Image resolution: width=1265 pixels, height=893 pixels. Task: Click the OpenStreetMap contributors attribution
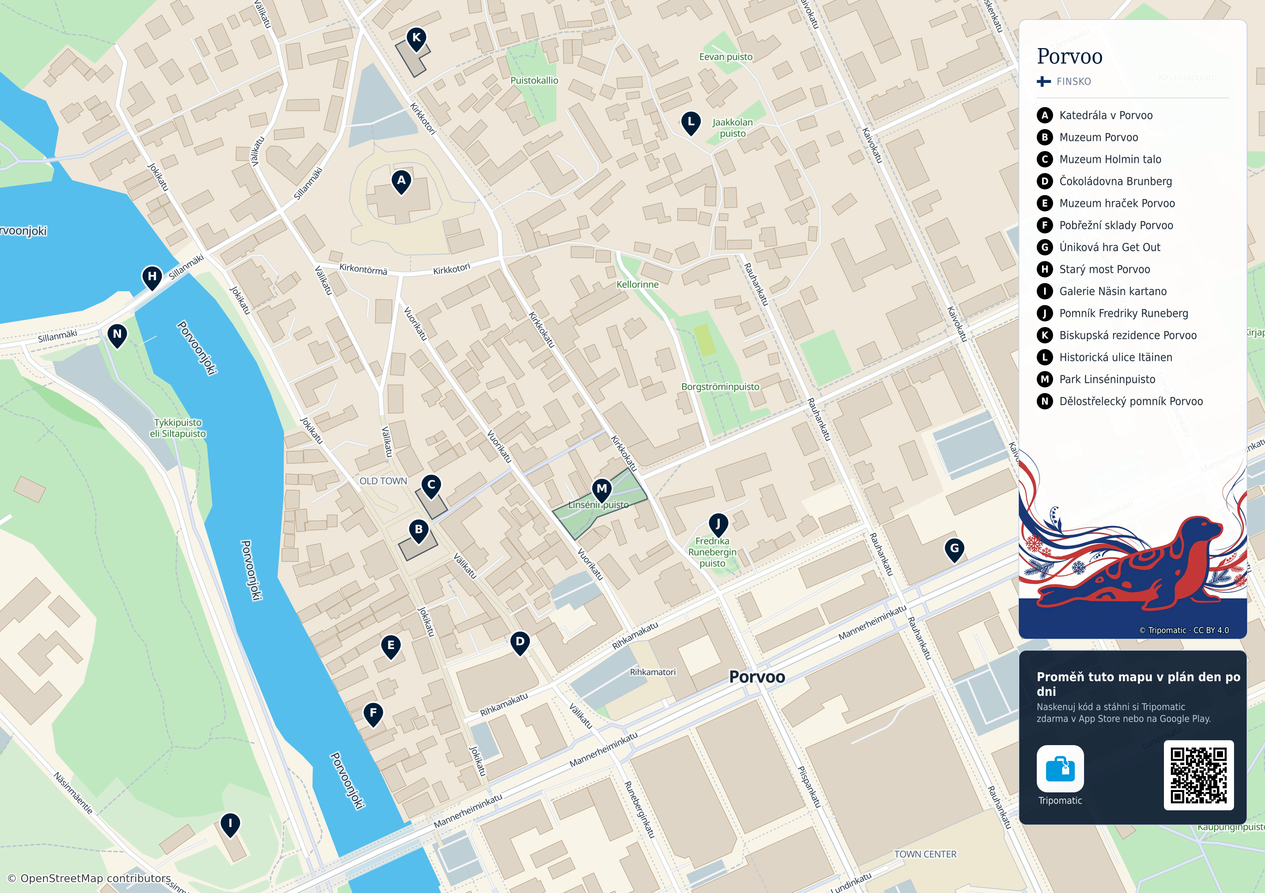pos(89,878)
